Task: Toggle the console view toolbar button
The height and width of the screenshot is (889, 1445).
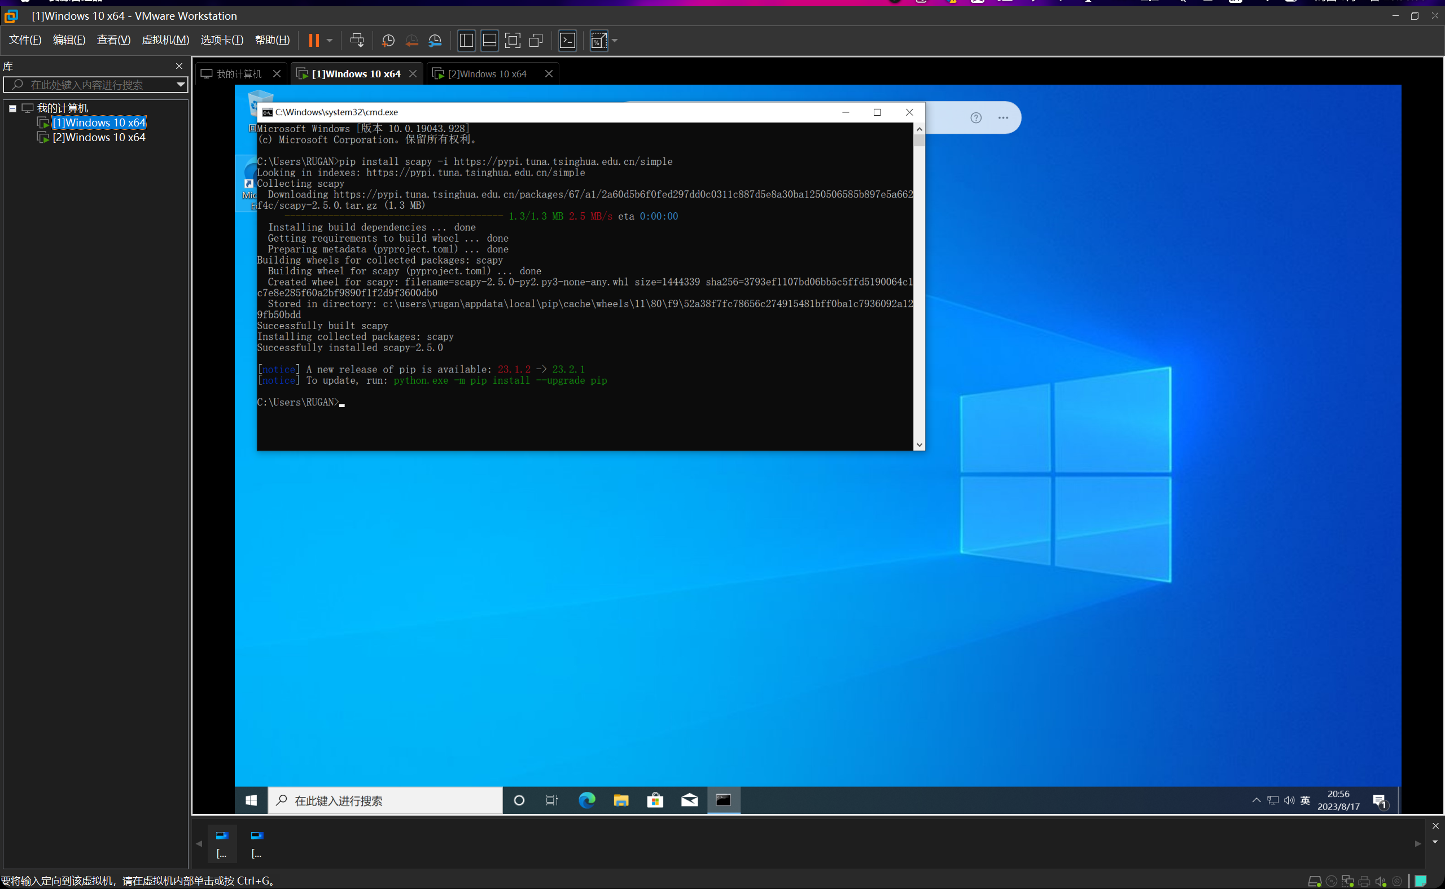Action: pos(567,40)
